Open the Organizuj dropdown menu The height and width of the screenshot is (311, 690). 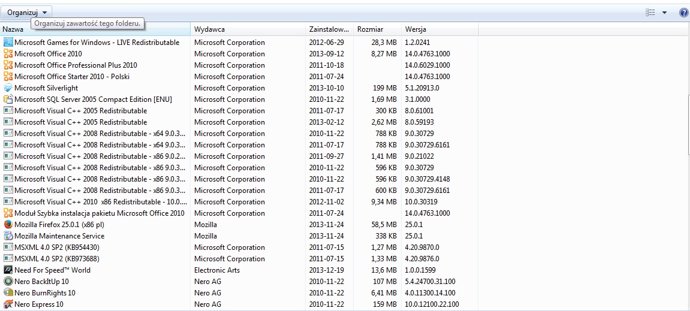tap(27, 13)
